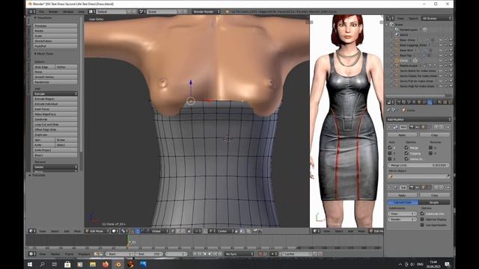The image size is (479, 269).
Task: Open the render engine dropdown
Action: (x=207, y=12)
